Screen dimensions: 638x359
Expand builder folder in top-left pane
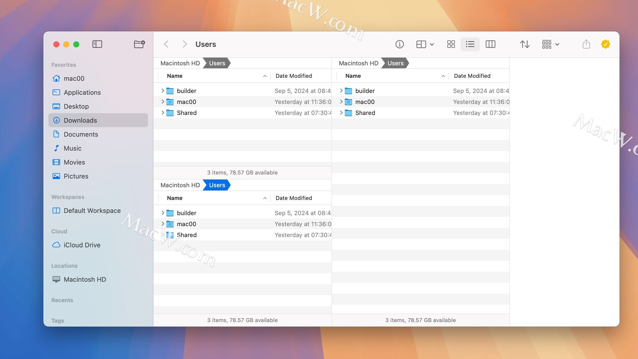[x=163, y=91]
